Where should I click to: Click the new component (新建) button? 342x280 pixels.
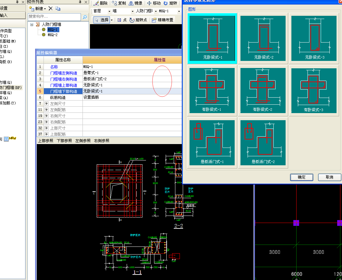[37, 8]
